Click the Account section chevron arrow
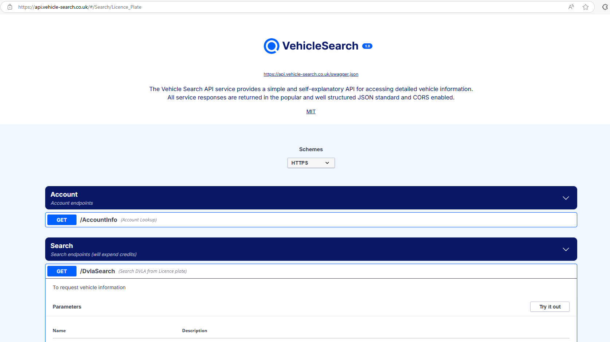 click(x=566, y=198)
